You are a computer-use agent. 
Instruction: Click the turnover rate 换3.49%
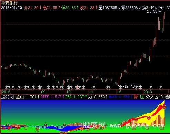point(149,8)
